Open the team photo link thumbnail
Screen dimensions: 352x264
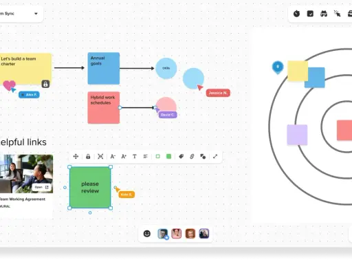click(25, 174)
